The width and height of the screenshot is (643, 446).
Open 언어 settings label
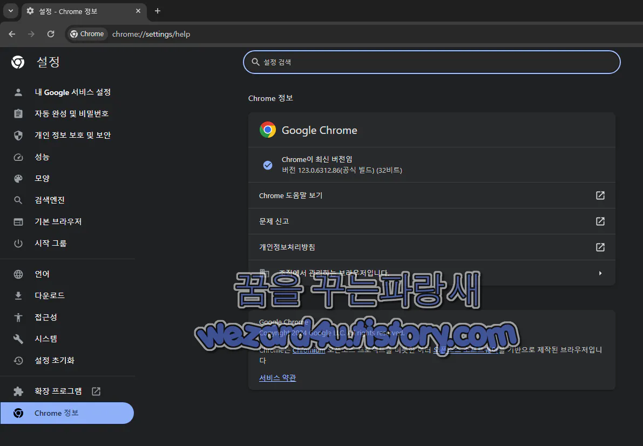coord(42,274)
